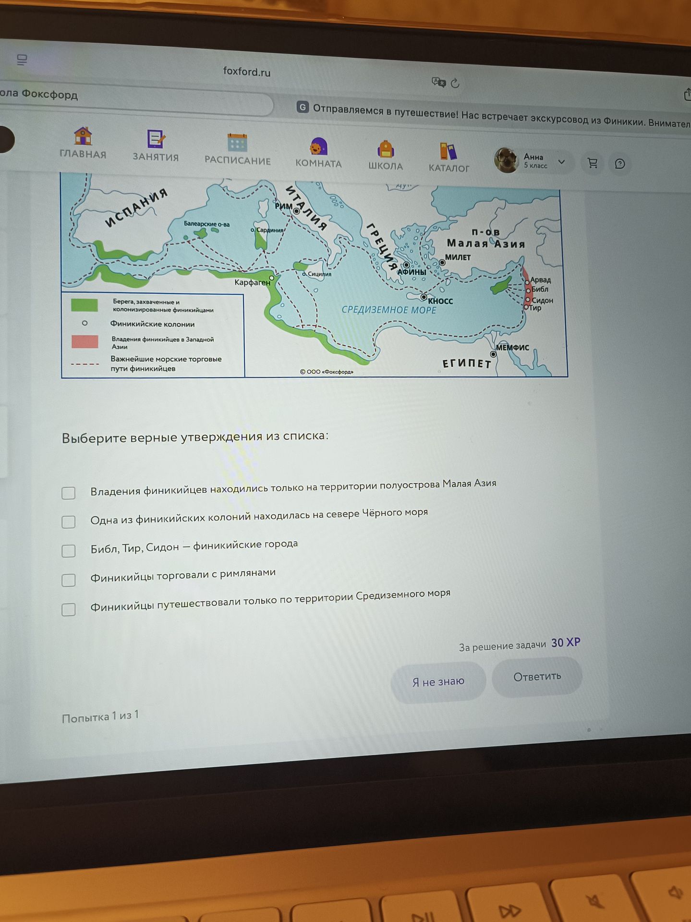This screenshot has height=922, width=691.
Task: Open the ГЛАВНАЯ home icon
Action: (x=83, y=136)
